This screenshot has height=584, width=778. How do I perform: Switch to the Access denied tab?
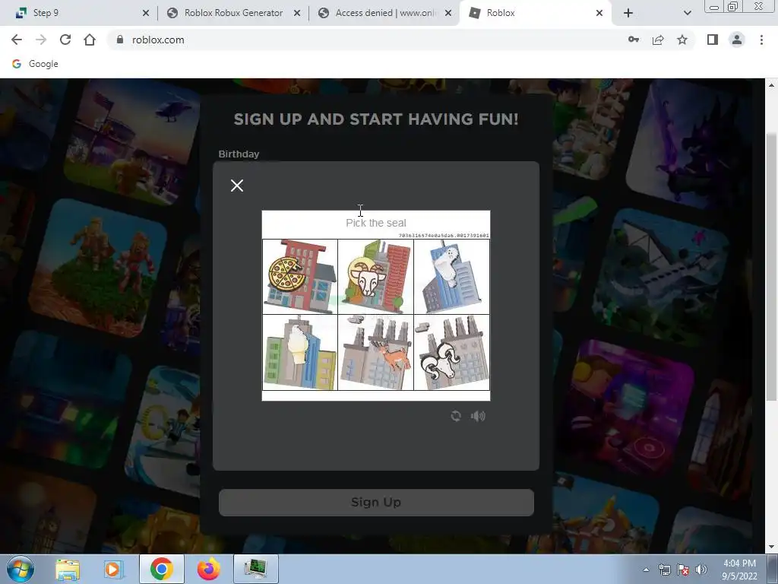pyautogui.click(x=384, y=13)
